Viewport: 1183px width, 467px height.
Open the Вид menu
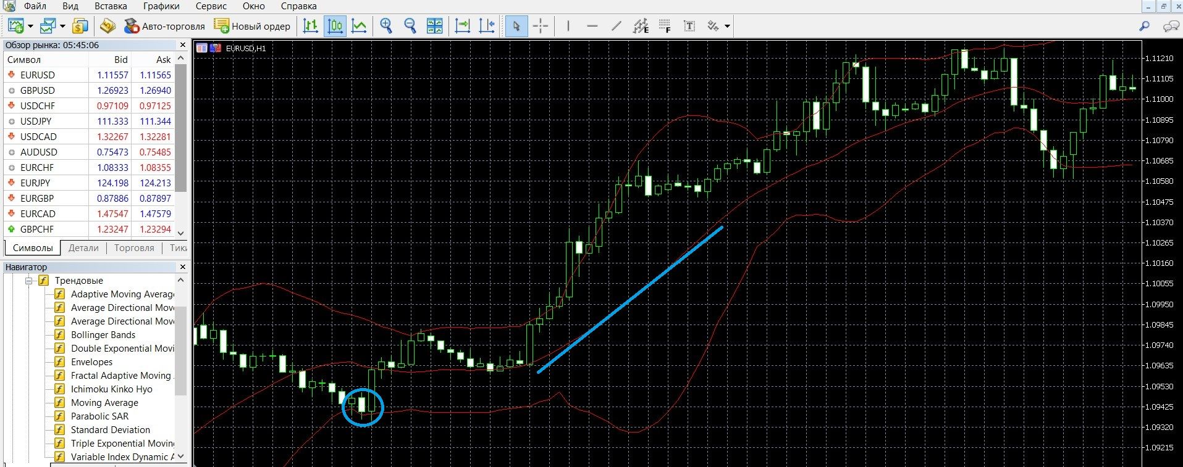(x=70, y=6)
